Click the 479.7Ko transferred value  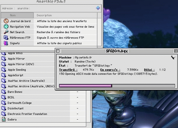point(88,70)
